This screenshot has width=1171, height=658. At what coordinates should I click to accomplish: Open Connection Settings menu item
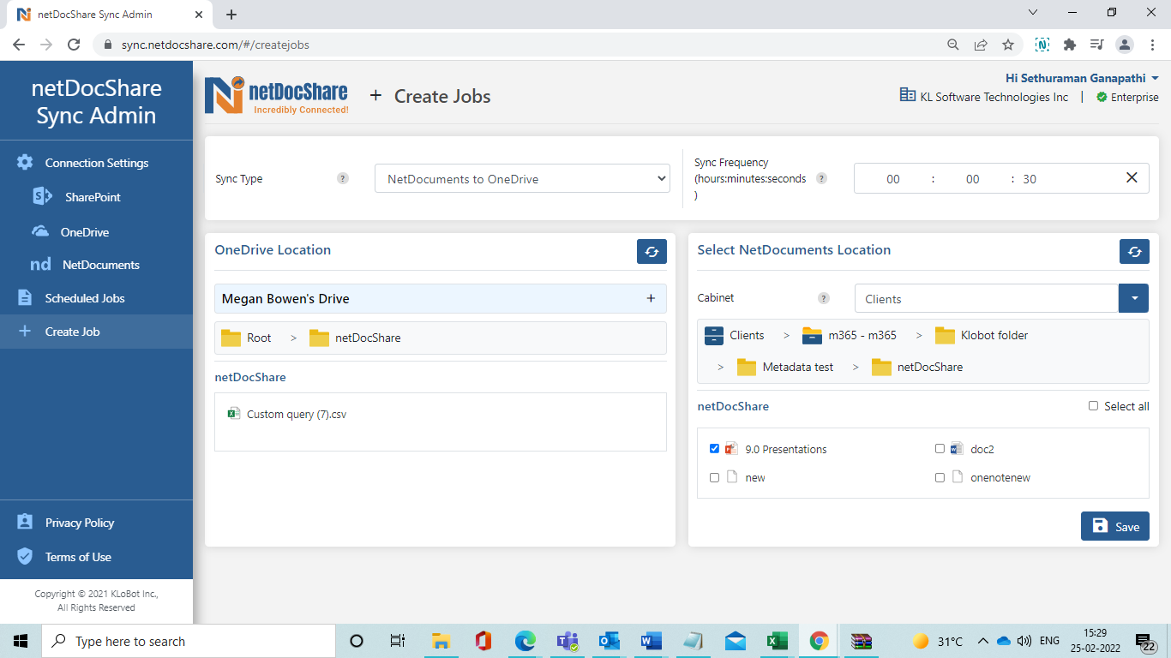tap(96, 163)
